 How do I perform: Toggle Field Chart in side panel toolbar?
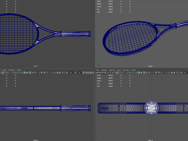[x=127, y=73]
